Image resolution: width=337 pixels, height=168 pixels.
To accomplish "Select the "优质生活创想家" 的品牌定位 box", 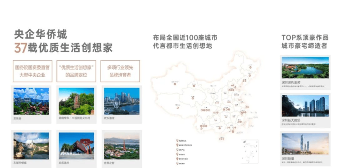I will (77, 71).
